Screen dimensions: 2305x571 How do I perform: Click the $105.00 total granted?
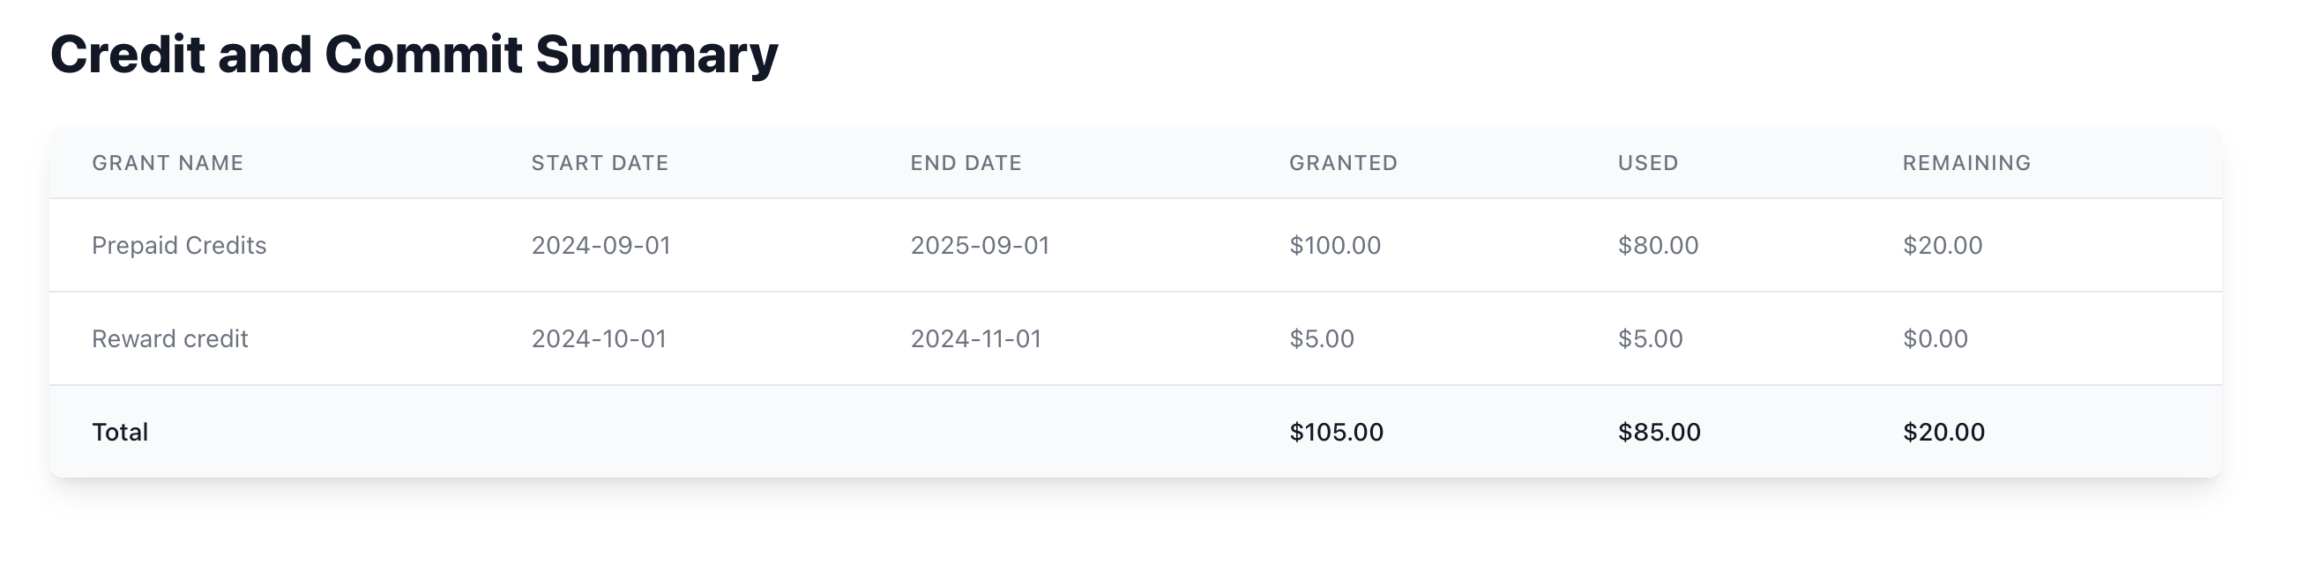[x=1336, y=433]
